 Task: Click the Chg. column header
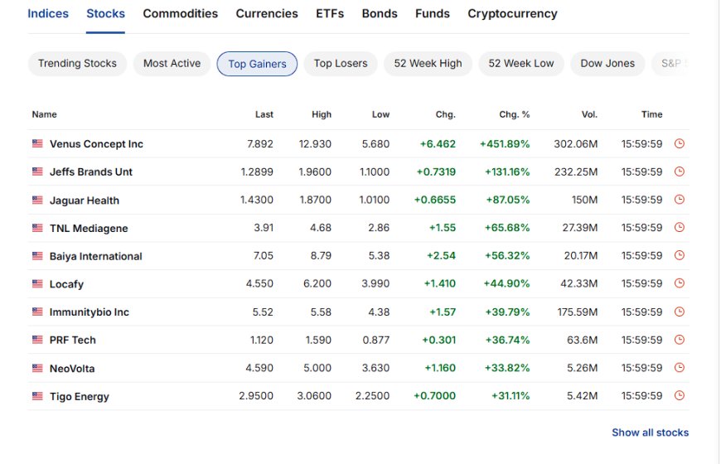click(446, 114)
